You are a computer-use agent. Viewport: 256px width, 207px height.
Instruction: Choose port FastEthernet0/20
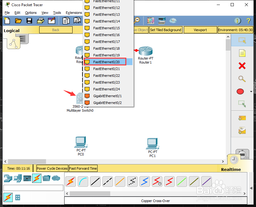108,62
